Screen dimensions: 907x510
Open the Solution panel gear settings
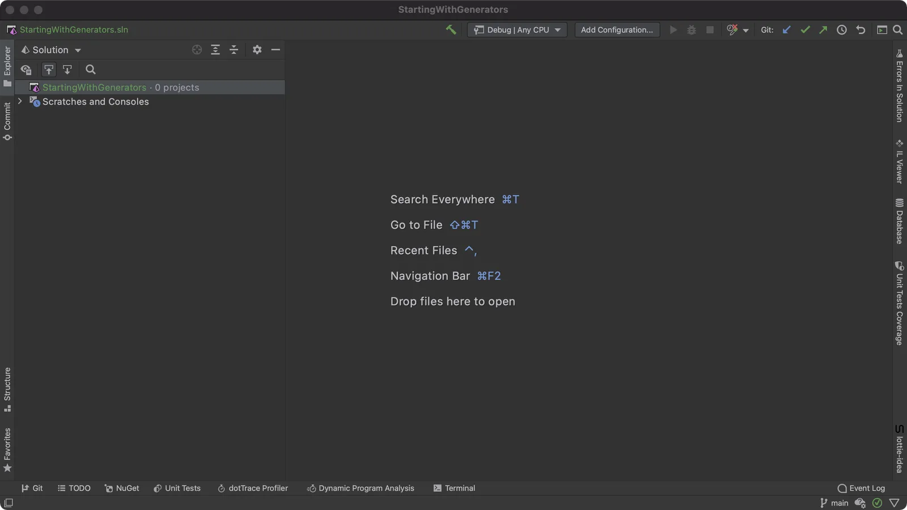(x=257, y=50)
